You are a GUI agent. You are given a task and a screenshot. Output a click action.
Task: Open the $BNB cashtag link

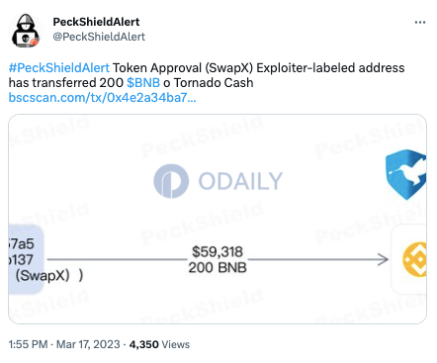(143, 83)
